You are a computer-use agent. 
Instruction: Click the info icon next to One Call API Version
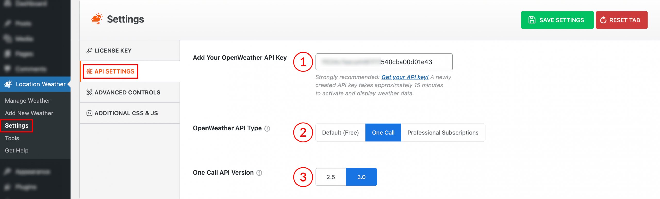point(259,173)
